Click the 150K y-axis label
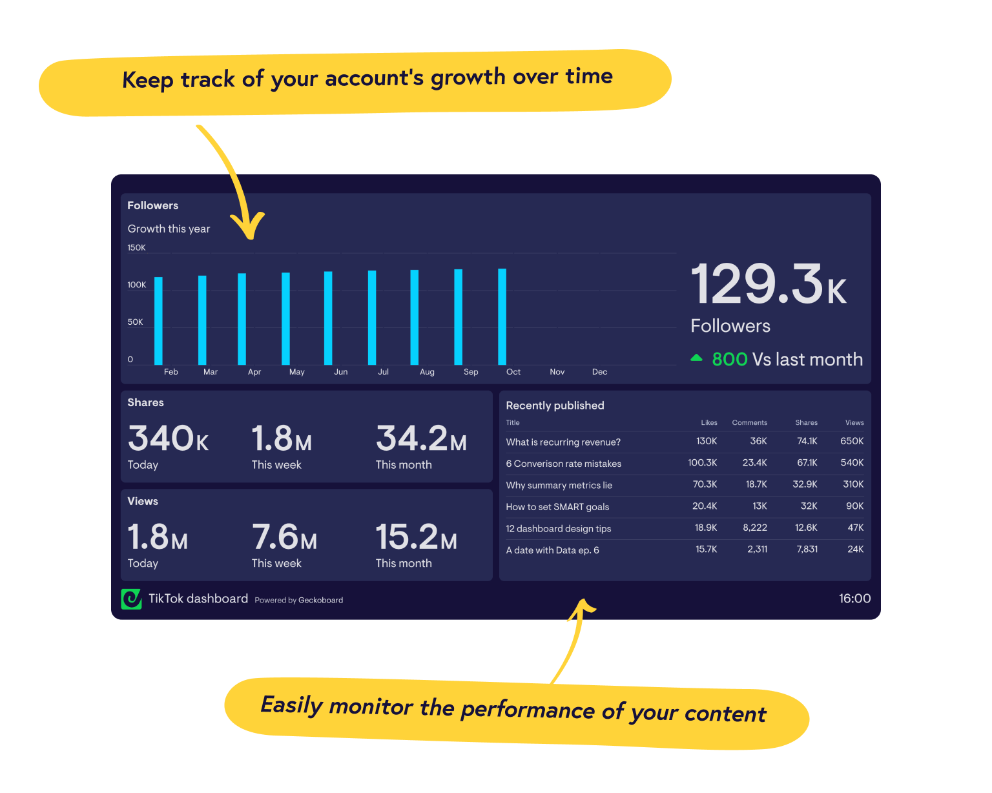The width and height of the screenshot is (992, 793). (137, 248)
